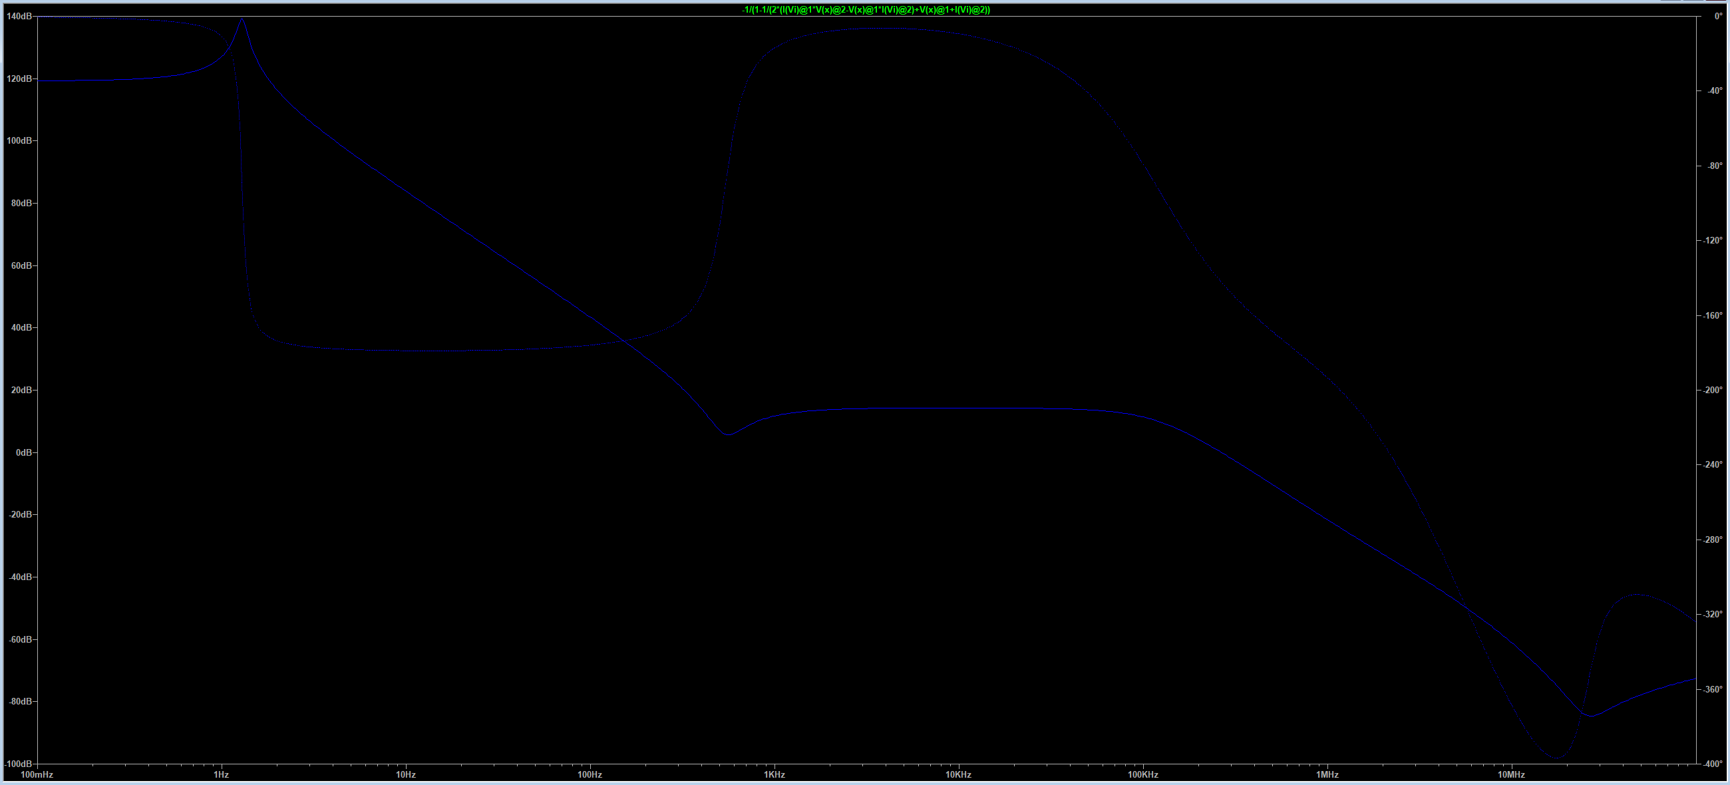Click the 0° phase axis label

click(x=1718, y=16)
